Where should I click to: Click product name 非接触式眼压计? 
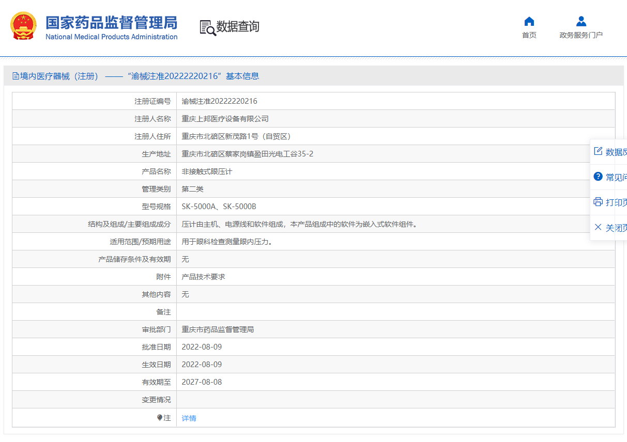207,171
